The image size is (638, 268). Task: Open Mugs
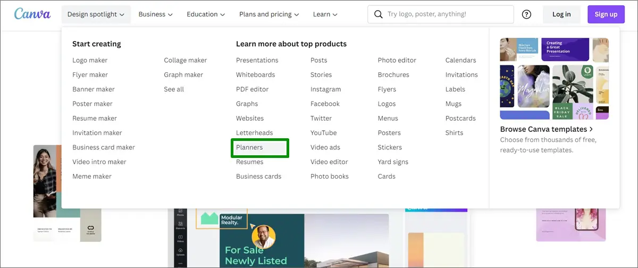pyautogui.click(x=454, y=104)
